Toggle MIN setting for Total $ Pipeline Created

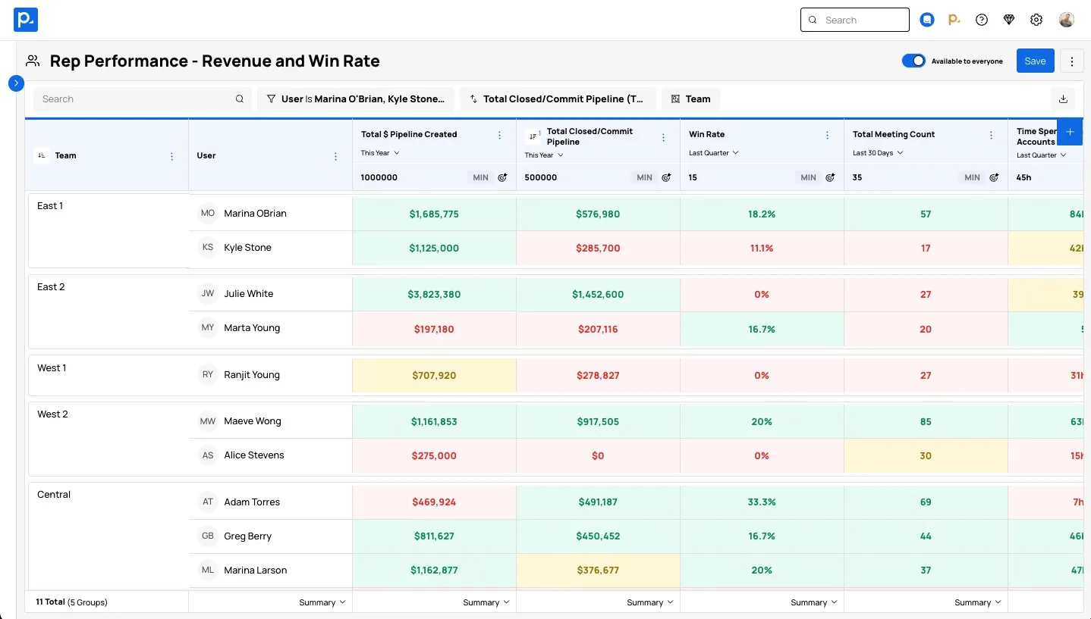pos(480,177)
